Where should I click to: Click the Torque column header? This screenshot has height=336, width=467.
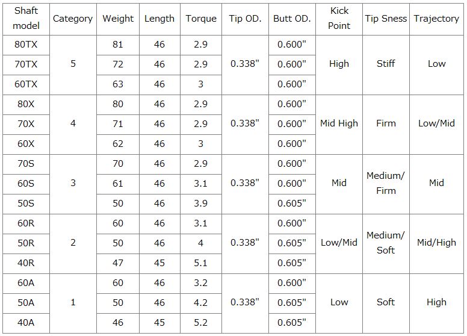coord(201,19)
